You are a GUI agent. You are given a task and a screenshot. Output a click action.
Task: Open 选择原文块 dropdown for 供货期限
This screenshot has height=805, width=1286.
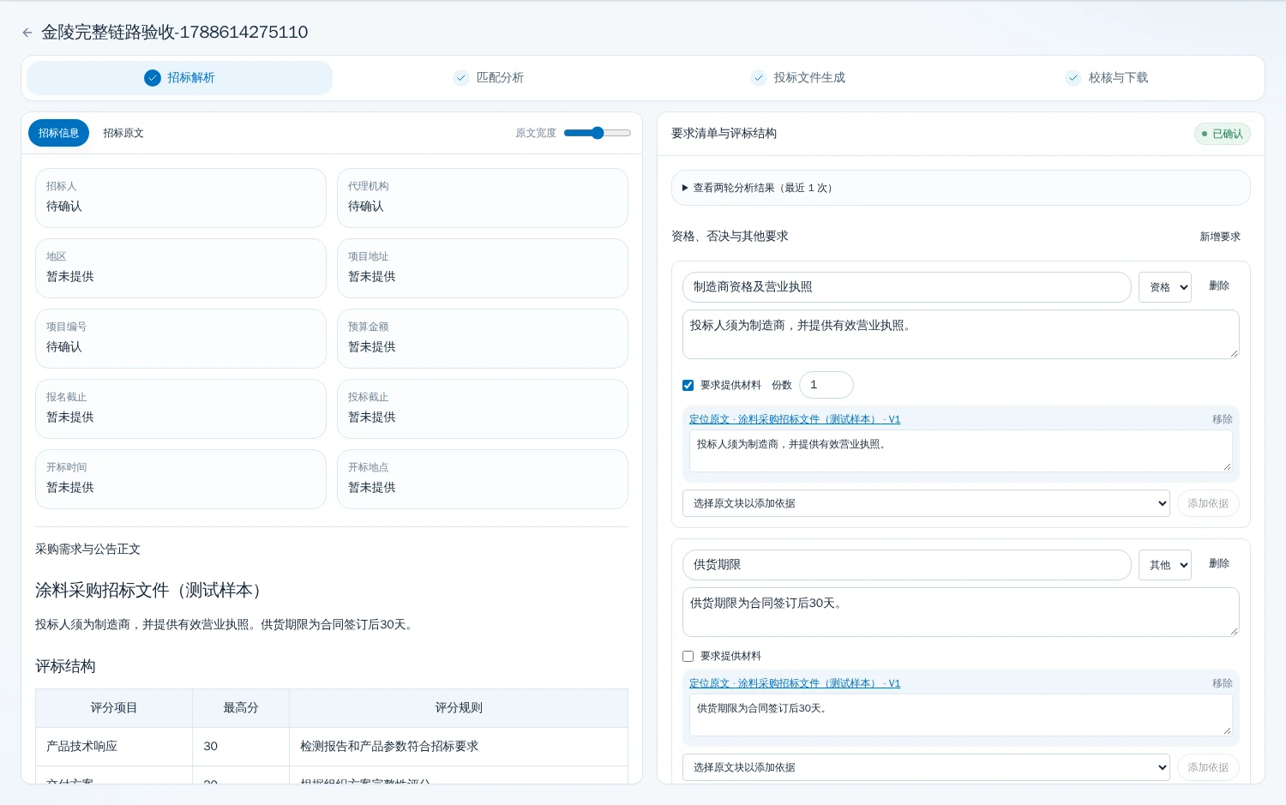tap(926, 767)
